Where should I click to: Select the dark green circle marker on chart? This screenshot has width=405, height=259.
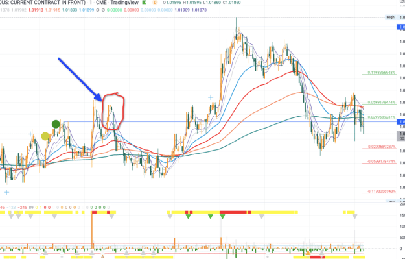[x=56, y=124]
